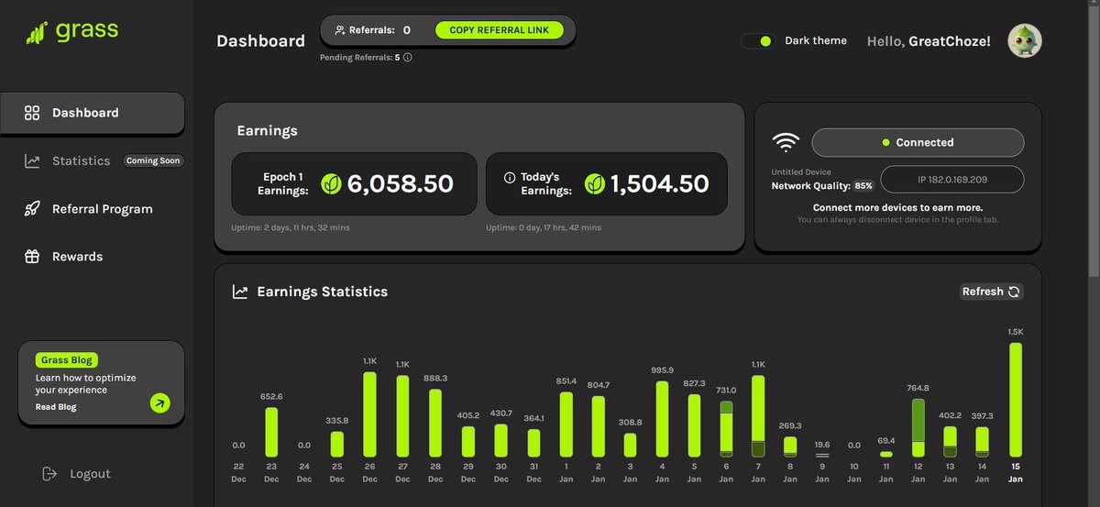
Task: Click the 1,504.50 today's earnings value
Action: [660, 184]
